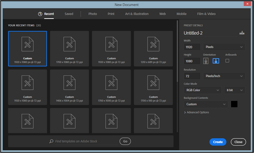Click the Go button for Adobe Stock
The width and height of the screenshot is (254, 153).
coord(125,141)
